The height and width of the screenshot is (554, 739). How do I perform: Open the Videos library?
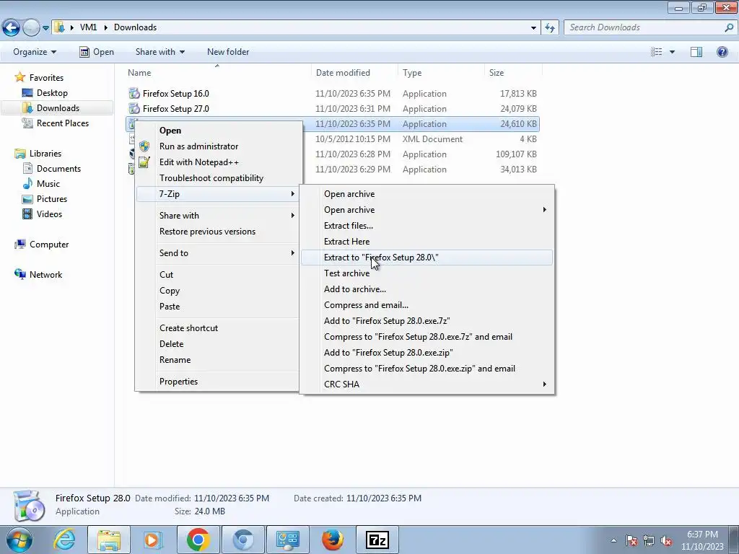coord(49,214)
